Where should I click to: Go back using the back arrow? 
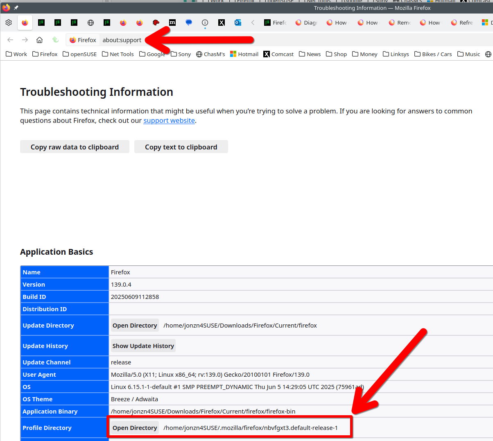[10, 40]
